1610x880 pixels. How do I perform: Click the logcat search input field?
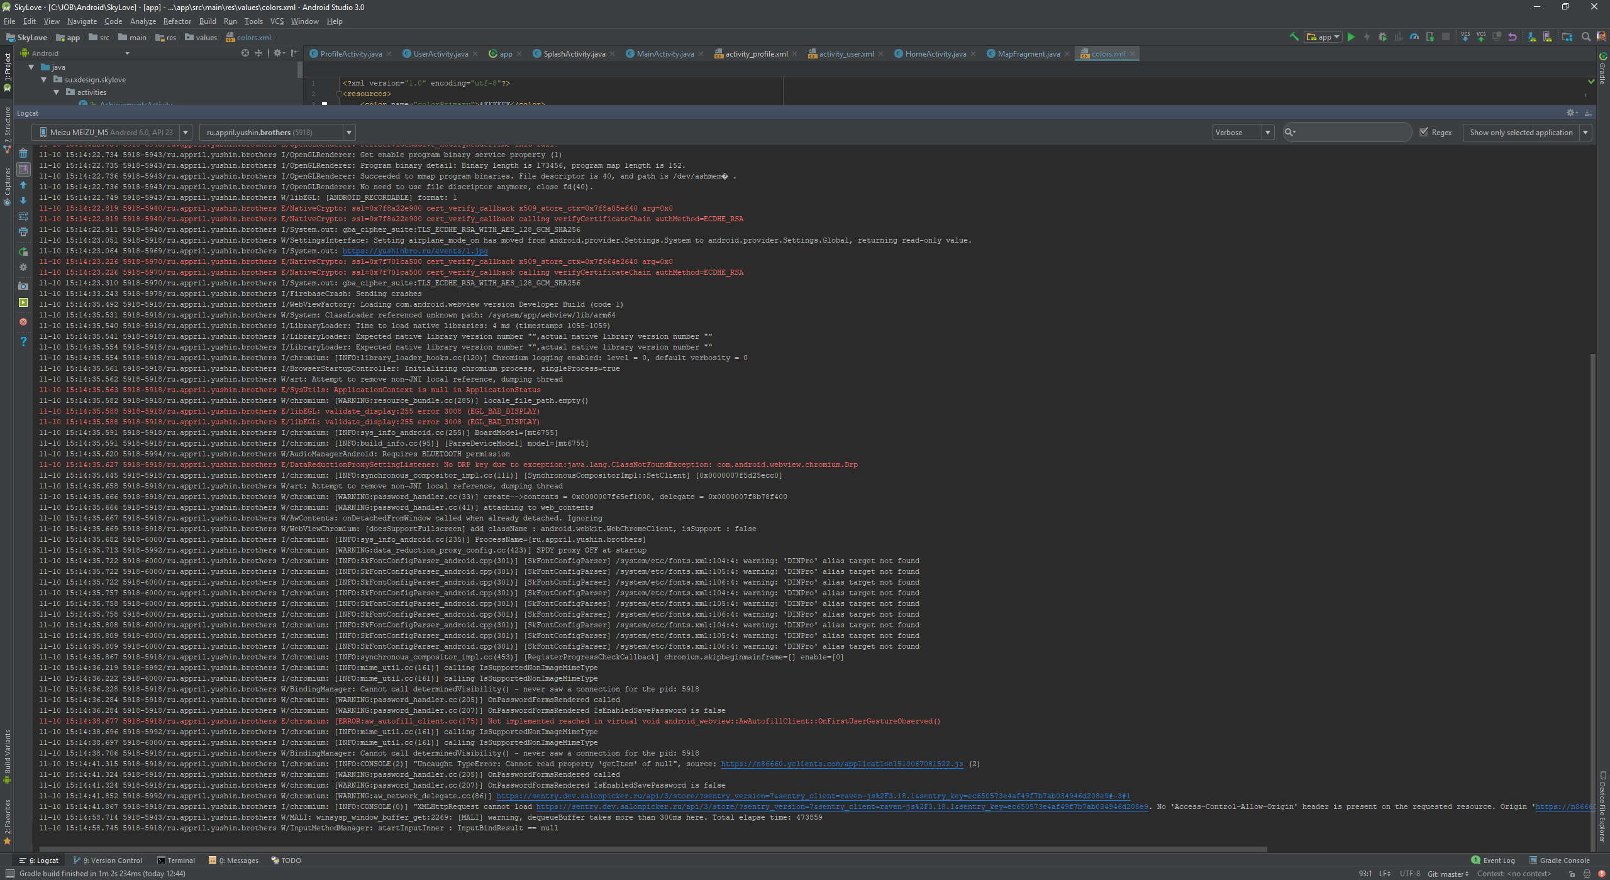[x=1352, y=132]
